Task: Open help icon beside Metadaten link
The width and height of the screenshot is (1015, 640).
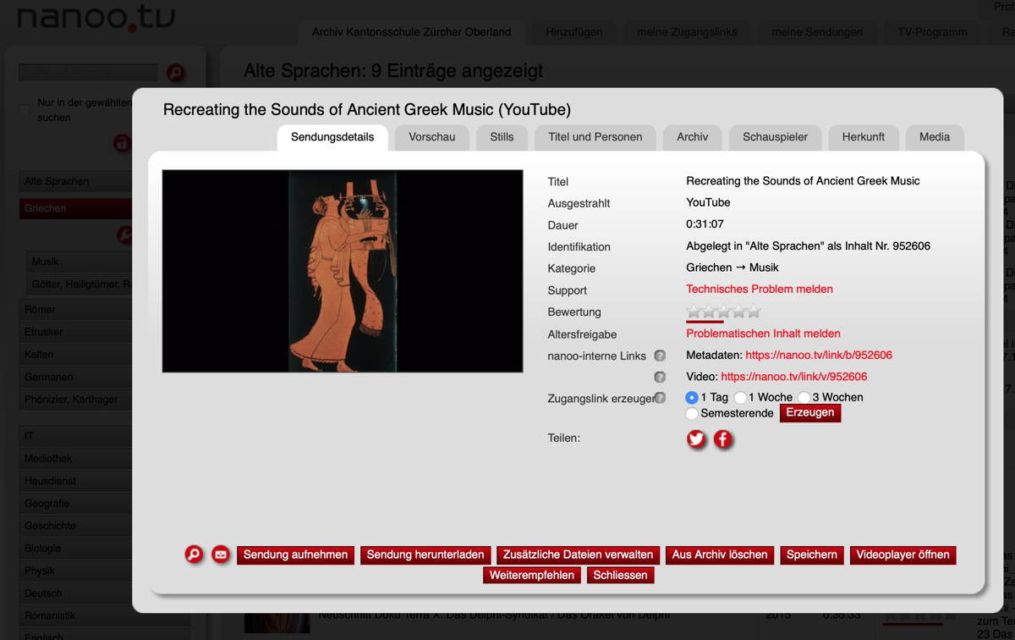Action: click(660, 356)
